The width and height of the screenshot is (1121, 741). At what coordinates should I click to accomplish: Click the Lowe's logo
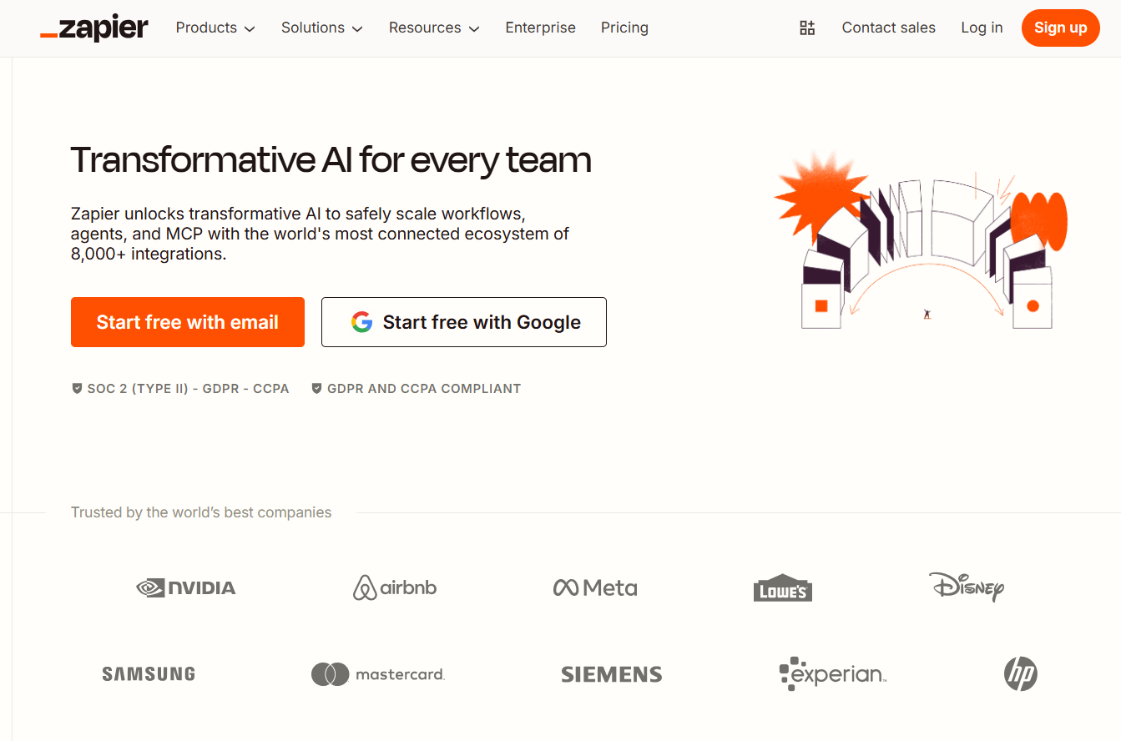782,588
